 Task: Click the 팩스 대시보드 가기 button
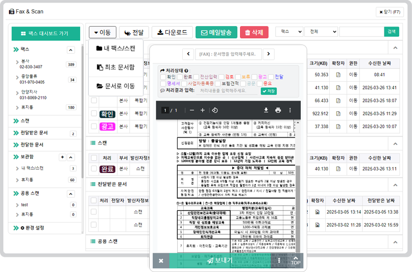click(46, 34)
